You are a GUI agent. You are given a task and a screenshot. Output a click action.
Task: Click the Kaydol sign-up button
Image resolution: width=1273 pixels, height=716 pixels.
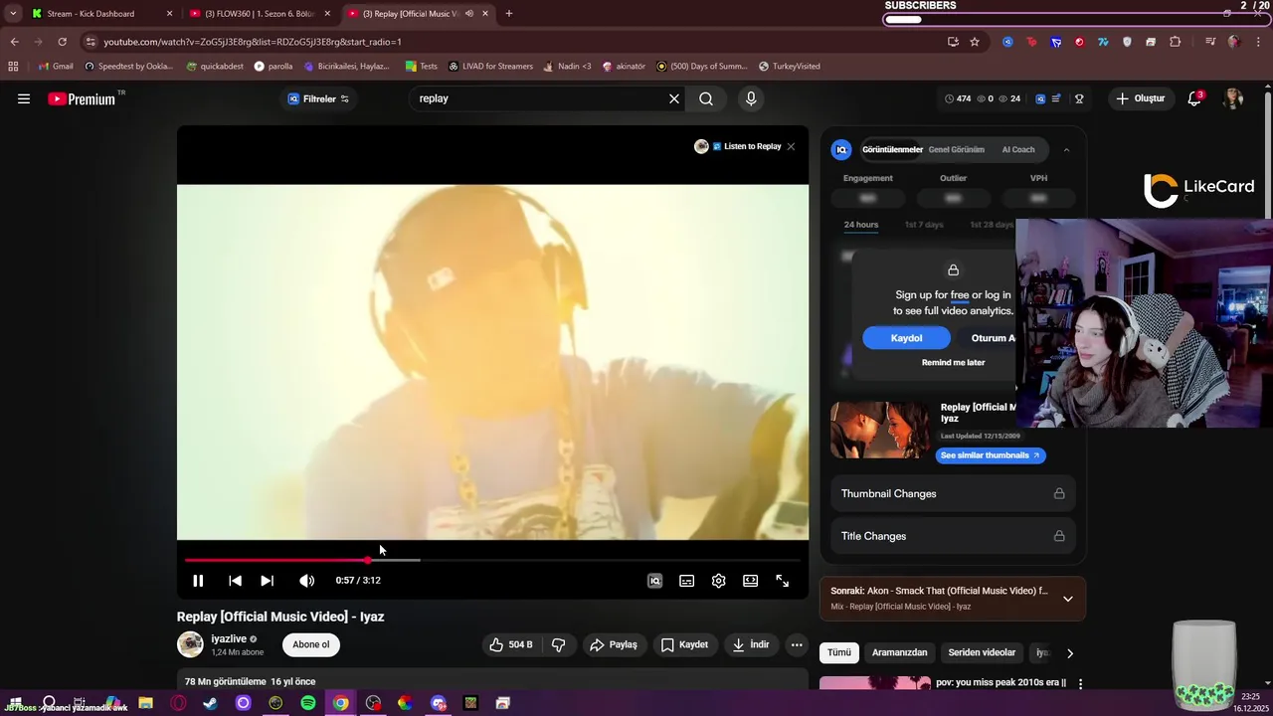(906, 338)
